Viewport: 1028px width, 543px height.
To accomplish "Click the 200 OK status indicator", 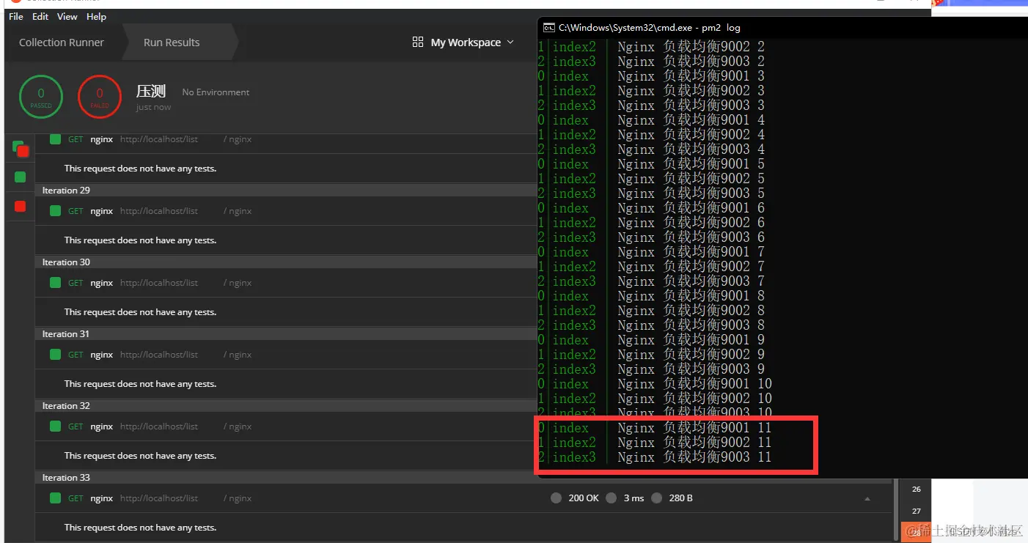I will click(x=575, y=498).
